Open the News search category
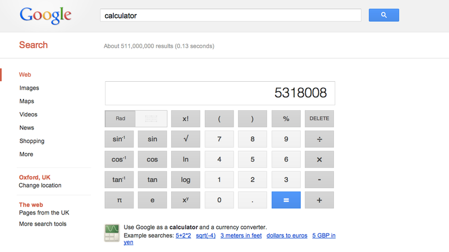 26,128
